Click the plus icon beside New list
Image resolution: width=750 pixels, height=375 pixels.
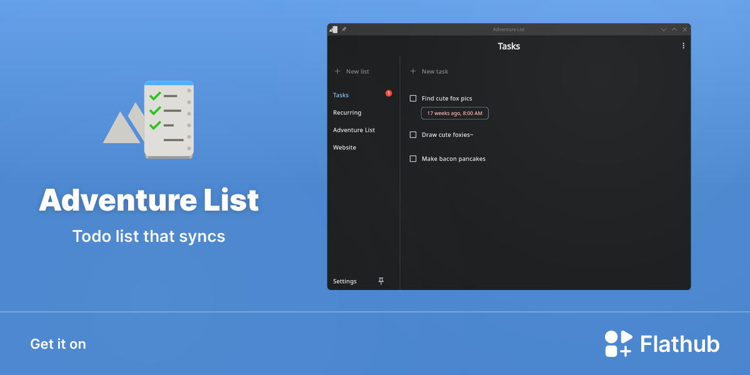coord(337,71)
